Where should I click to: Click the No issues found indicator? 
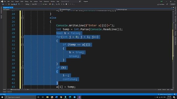click(x=15, y=90)
